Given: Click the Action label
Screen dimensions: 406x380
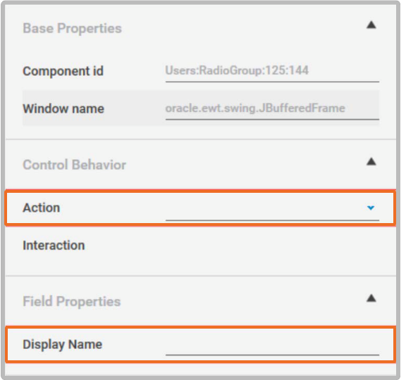Looking at the screenshot, I should (42, 208).
